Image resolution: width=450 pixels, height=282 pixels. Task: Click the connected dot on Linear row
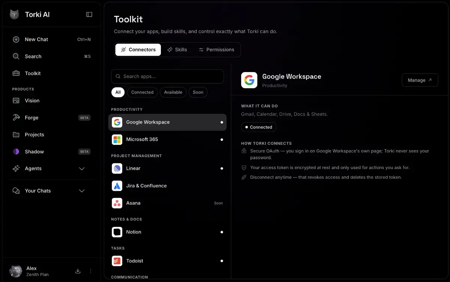(222, 169)
